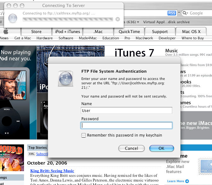Click the Top Stories header
212x185 pixels.
tap(38, 148)
